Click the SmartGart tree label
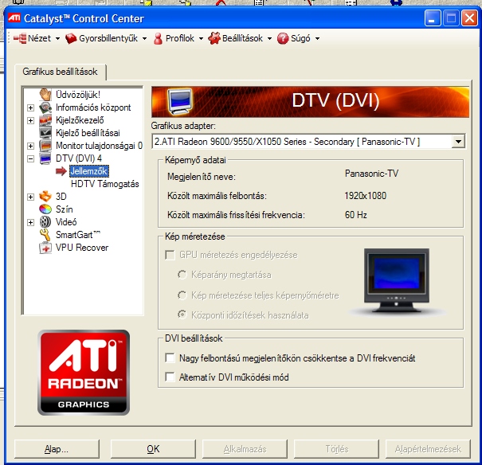The height and width of the screenshot is (465, 482). tap(78, 235)
